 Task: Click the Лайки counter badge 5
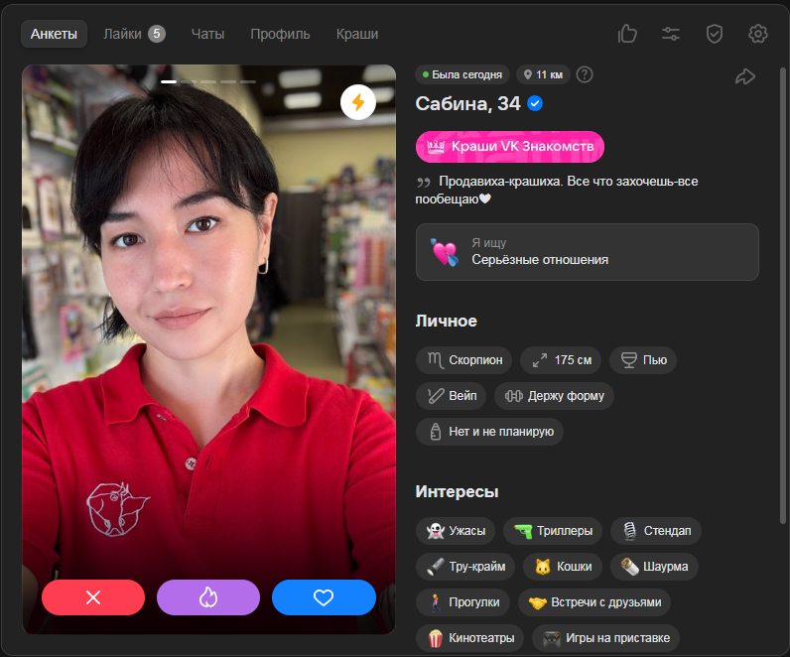(157, 34)
